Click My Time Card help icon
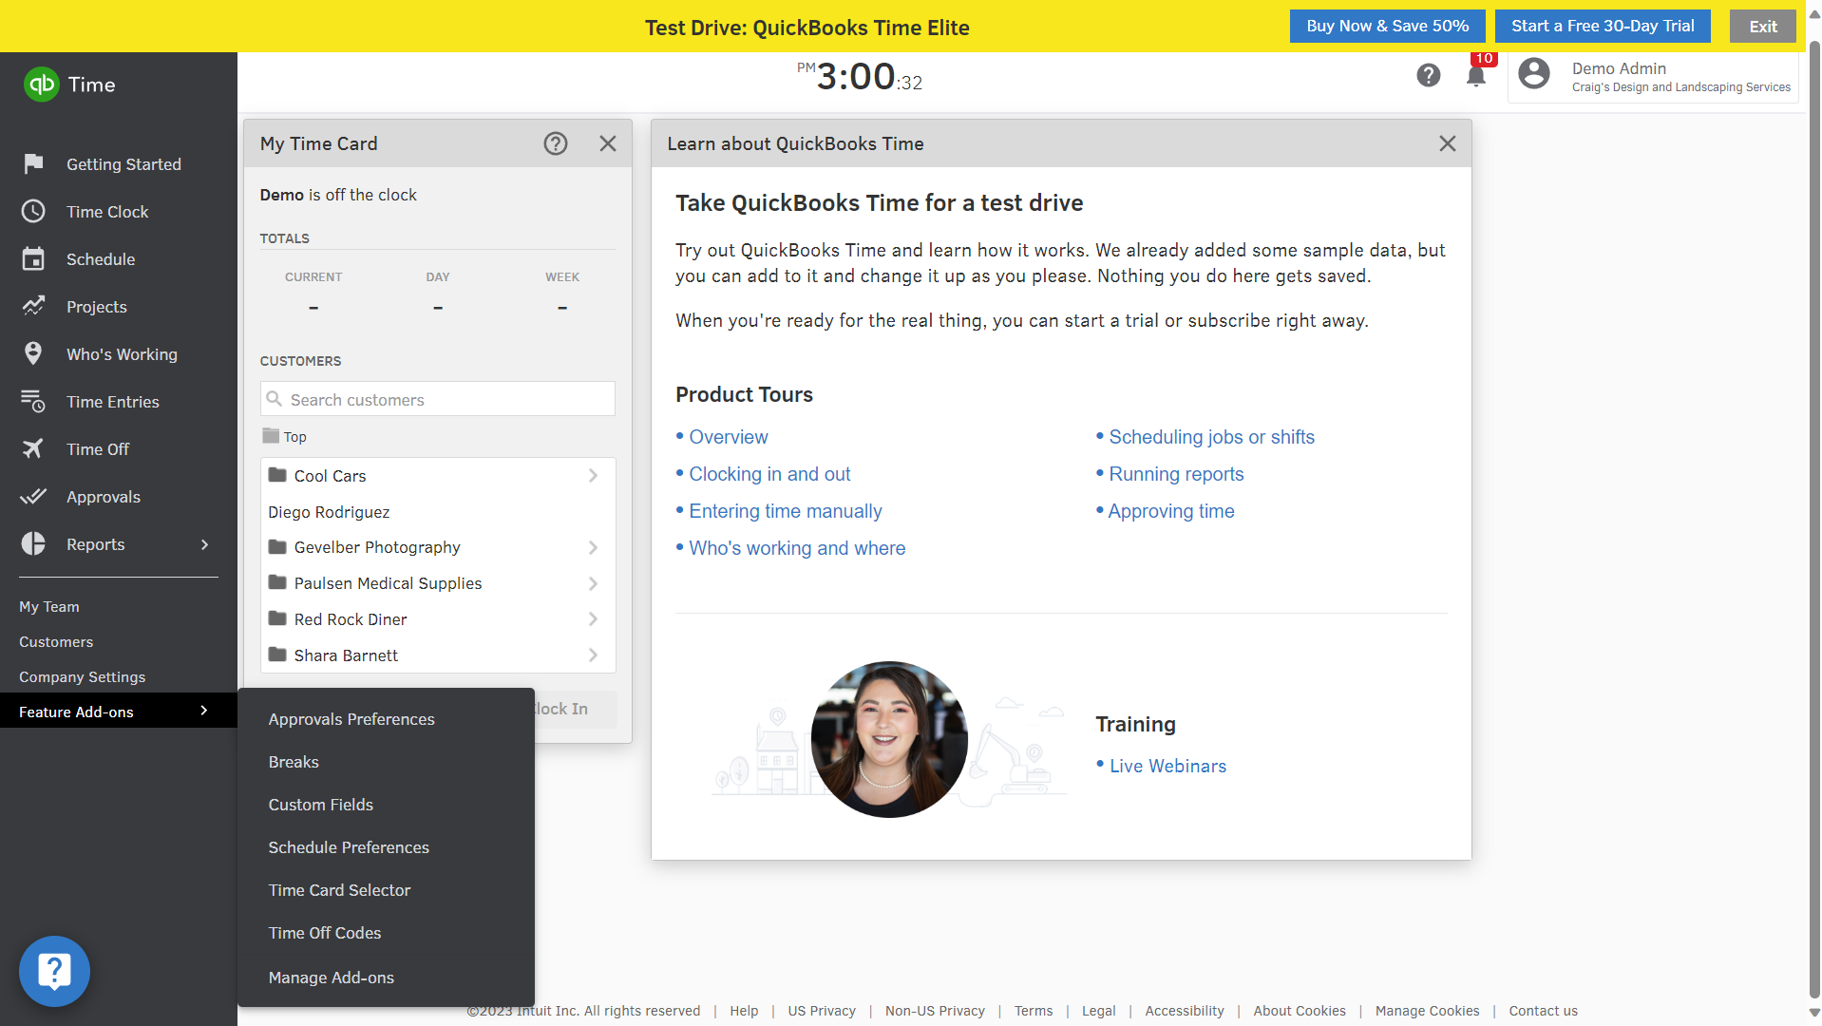Screen dimensions: 1822x1026 555,143
